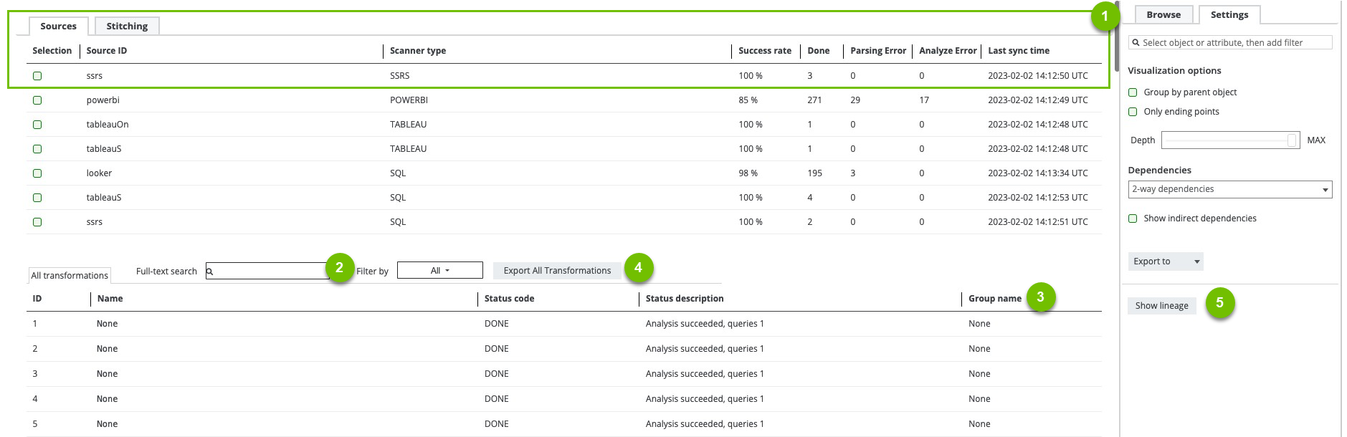
Task: Click callout badge 5 beside Show lineage
Action: pyautogui.click(x=1219, y=303)
